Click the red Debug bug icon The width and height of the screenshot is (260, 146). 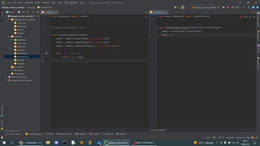pos(228,7)
